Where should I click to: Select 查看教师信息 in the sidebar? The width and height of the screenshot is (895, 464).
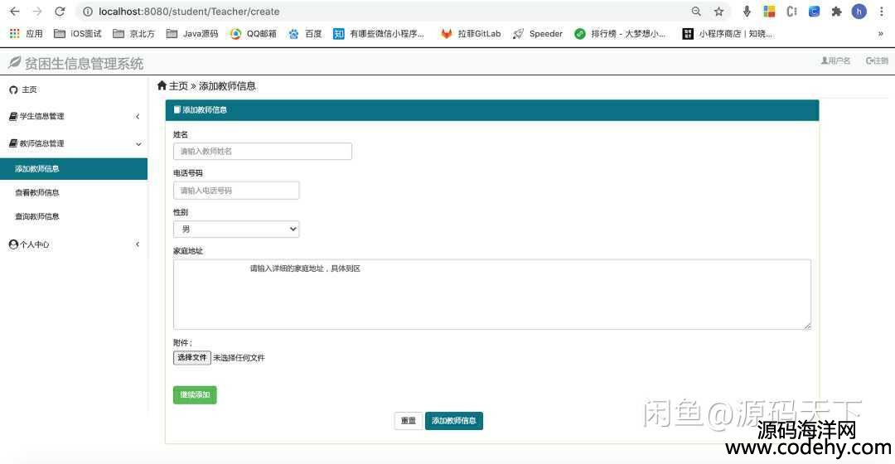37,193
